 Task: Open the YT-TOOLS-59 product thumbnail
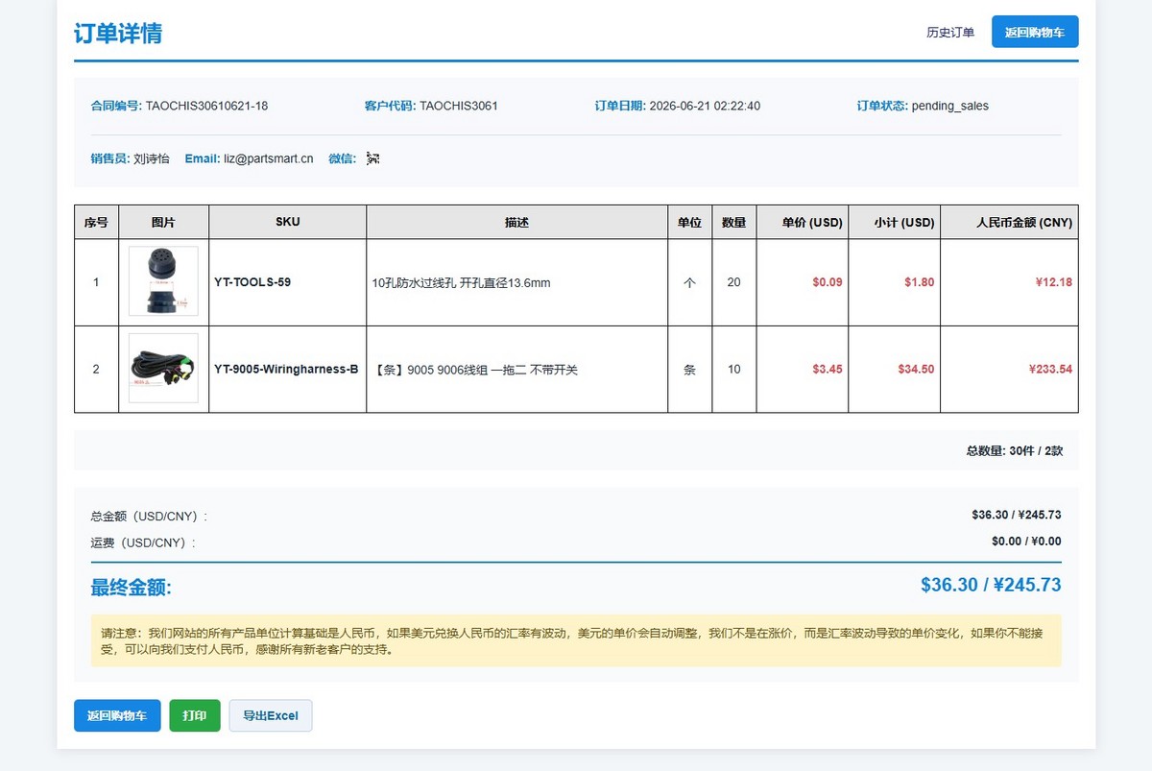[163, 281]
